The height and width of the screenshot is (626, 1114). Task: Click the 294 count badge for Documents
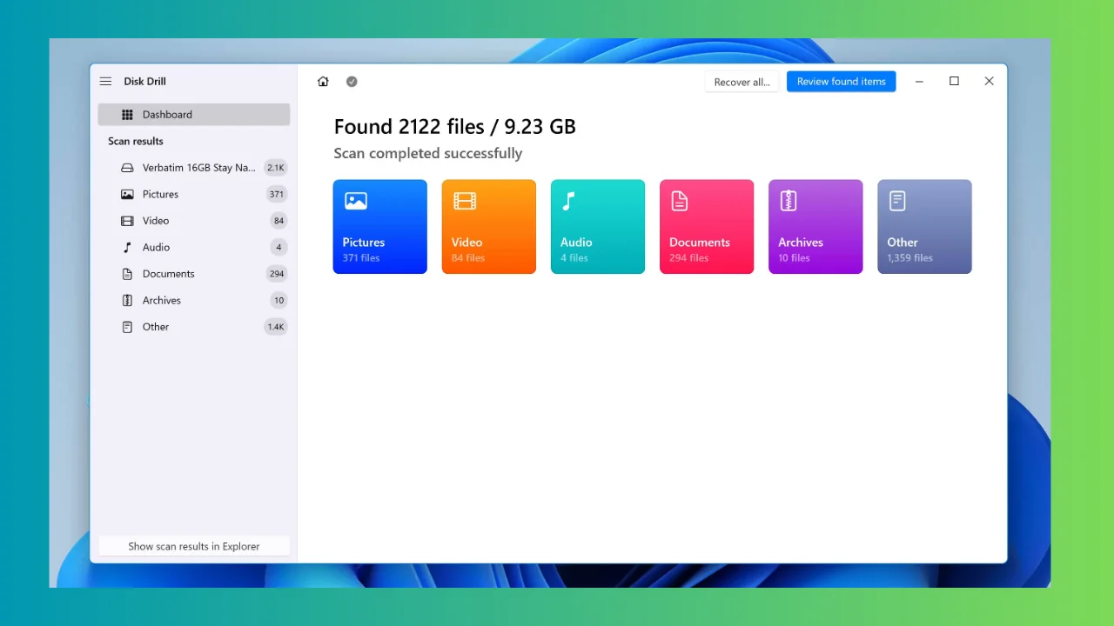(277, 274)
